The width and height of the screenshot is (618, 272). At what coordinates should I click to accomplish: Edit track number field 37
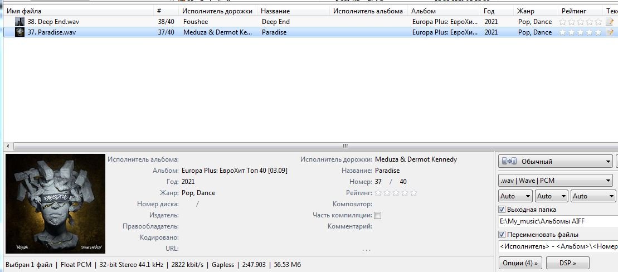coord(378,182)
